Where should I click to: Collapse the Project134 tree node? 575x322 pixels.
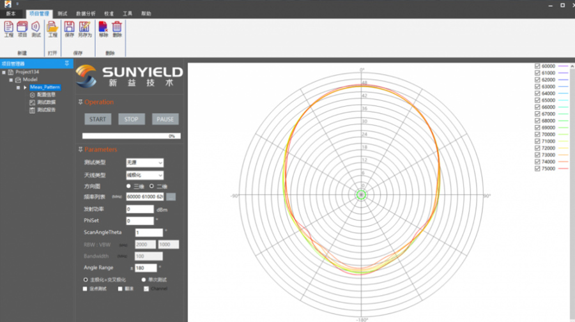coord(4,72)
